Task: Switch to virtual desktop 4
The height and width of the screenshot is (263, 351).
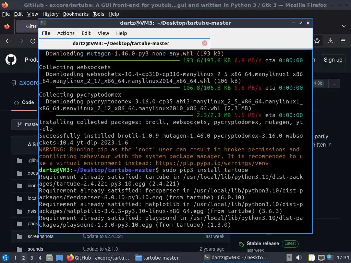Action: point(40,258)
